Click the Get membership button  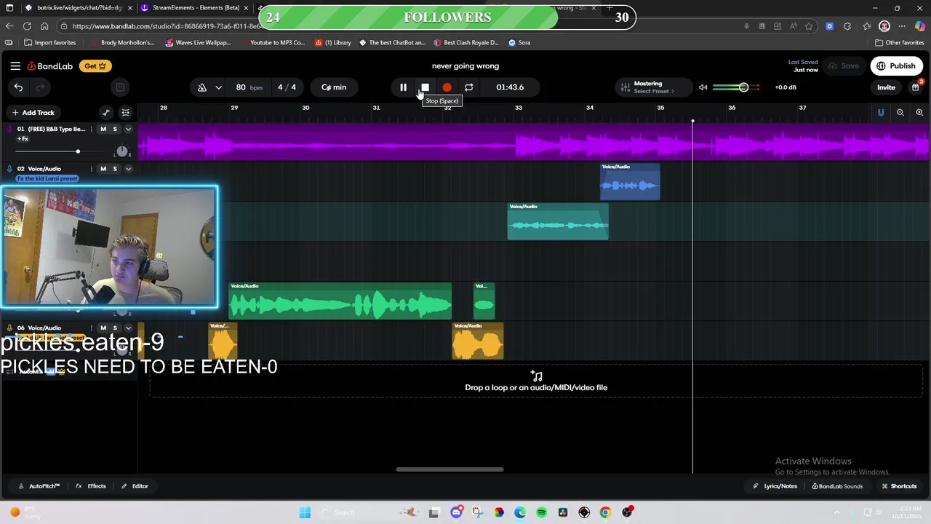[95, 66]
